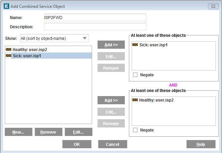The height and width of the screenshot is (153, 222).
Task: Enable Negate checkbox in the upper group
Action: pos(135,75)
